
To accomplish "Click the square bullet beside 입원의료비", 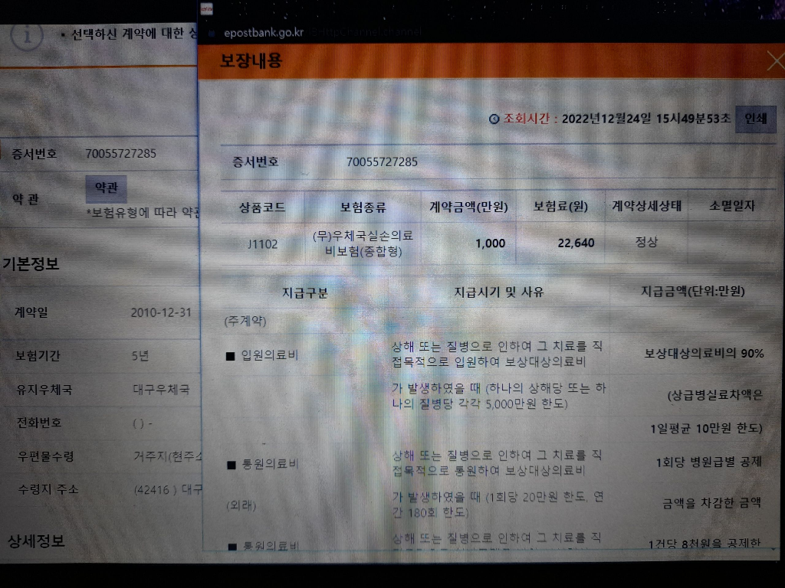I will 230,355.
